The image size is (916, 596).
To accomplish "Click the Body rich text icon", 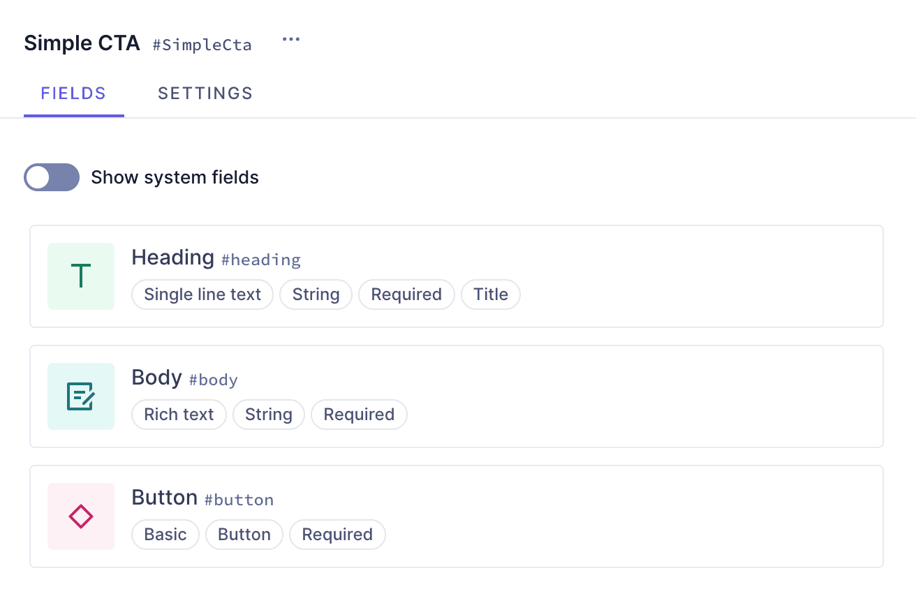I will pyautogui.click(x=81, y=396).
